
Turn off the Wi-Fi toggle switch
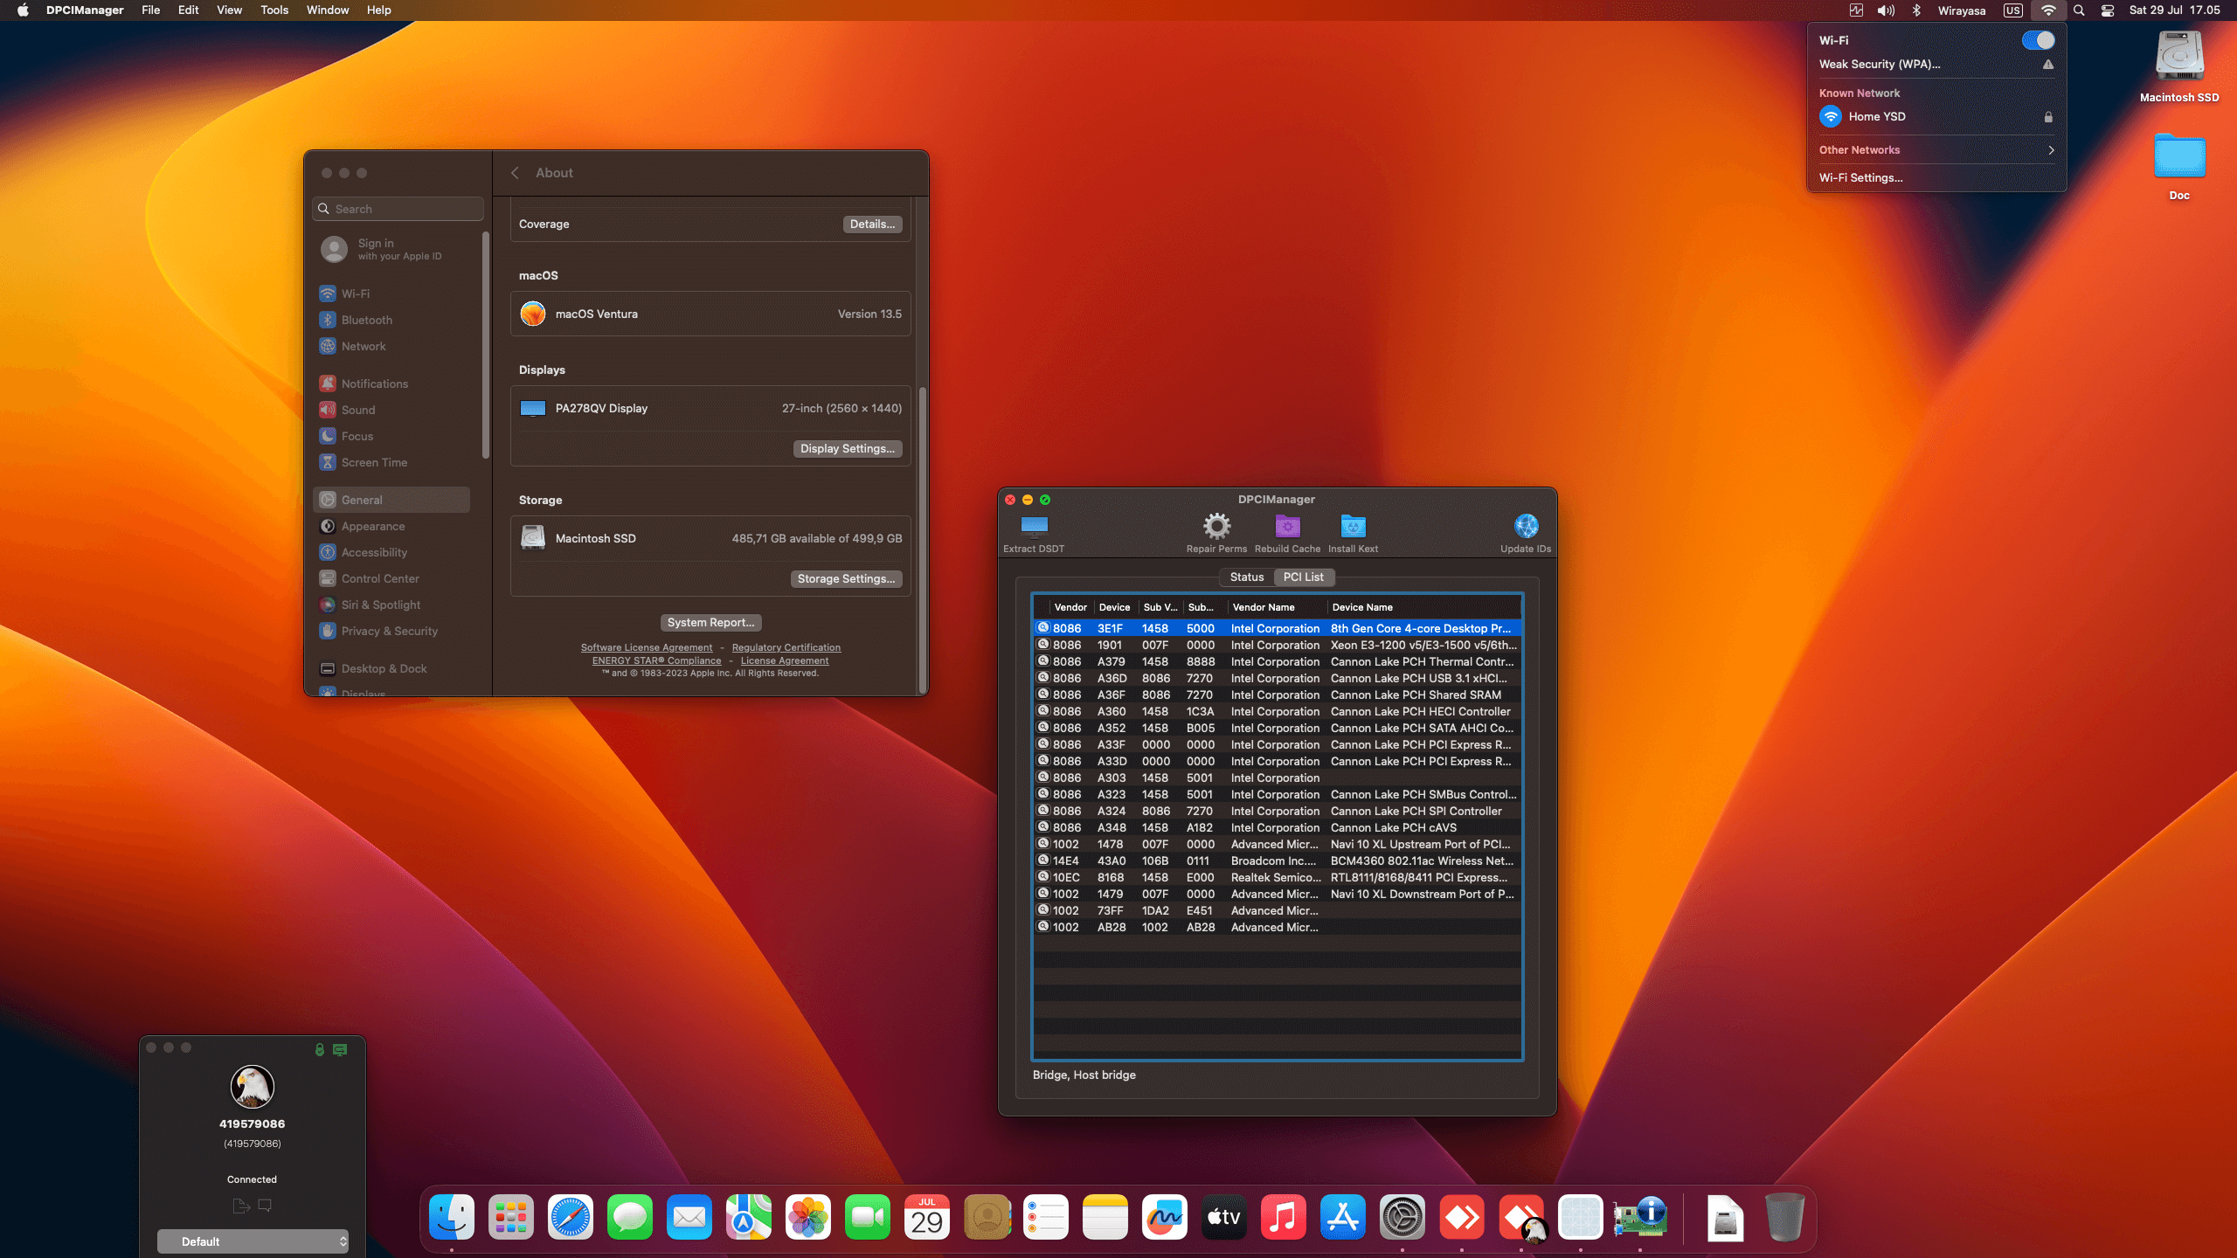click(x=2038, y=40)
